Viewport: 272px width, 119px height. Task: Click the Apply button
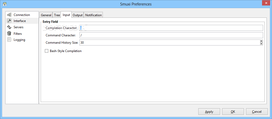click(209, 112)
